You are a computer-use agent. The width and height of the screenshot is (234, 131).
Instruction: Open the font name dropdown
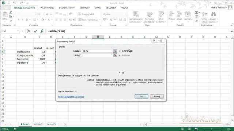pos(35,14)
